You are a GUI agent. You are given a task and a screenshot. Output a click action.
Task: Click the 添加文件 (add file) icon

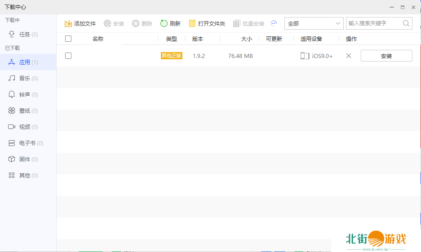point(68,23)
